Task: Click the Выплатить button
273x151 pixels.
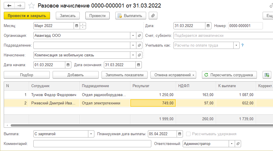Action: [x=131, y=16]
